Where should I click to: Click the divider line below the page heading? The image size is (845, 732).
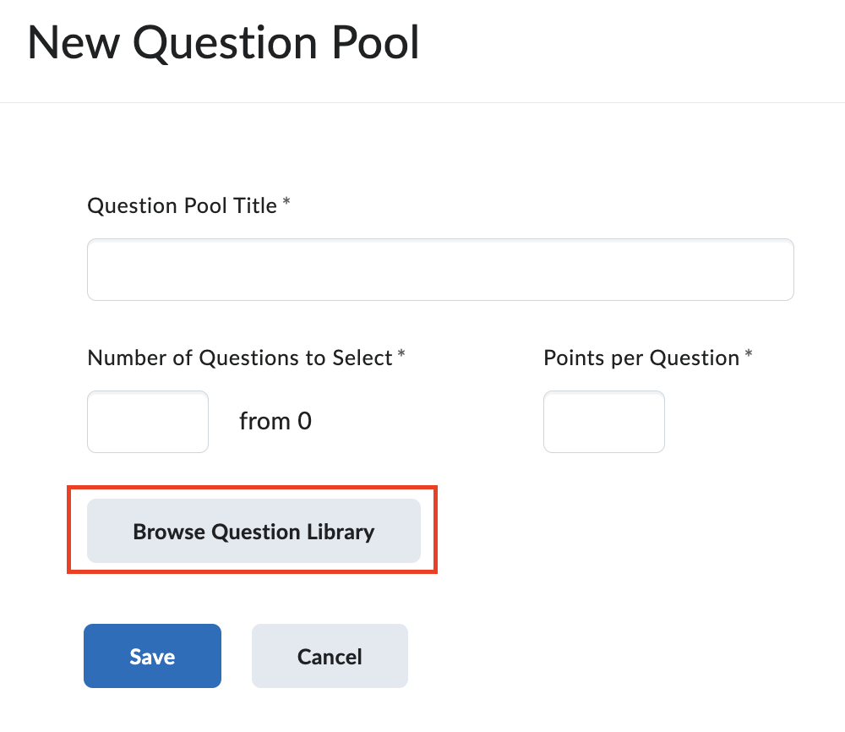422,103
